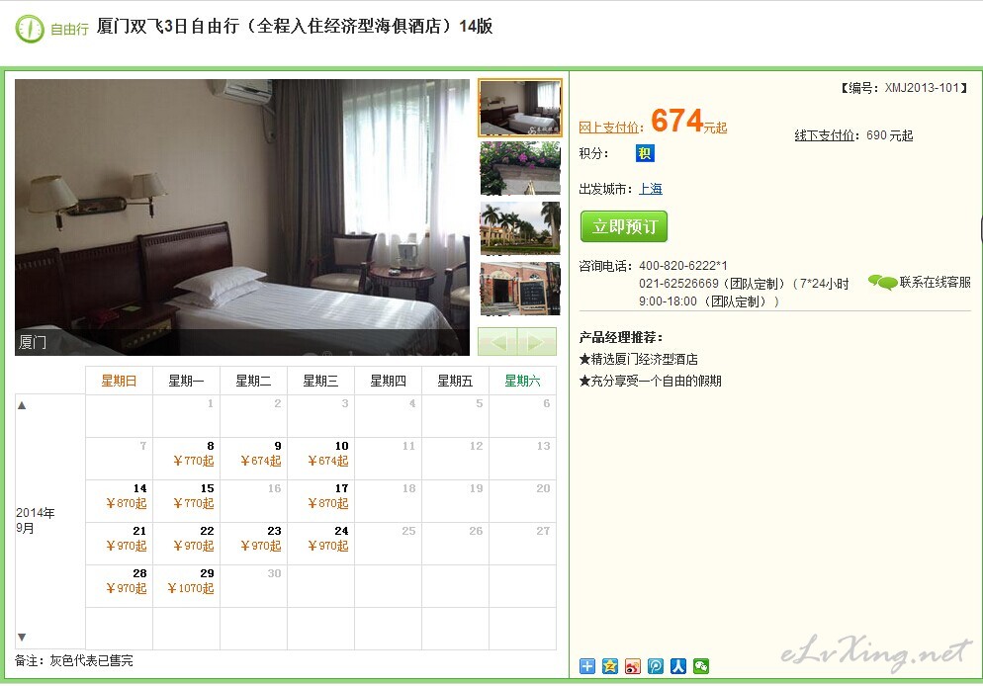983x686 pixels.
Task: Show previous thumbnails with left arrow
Action: tap(497, 342)
